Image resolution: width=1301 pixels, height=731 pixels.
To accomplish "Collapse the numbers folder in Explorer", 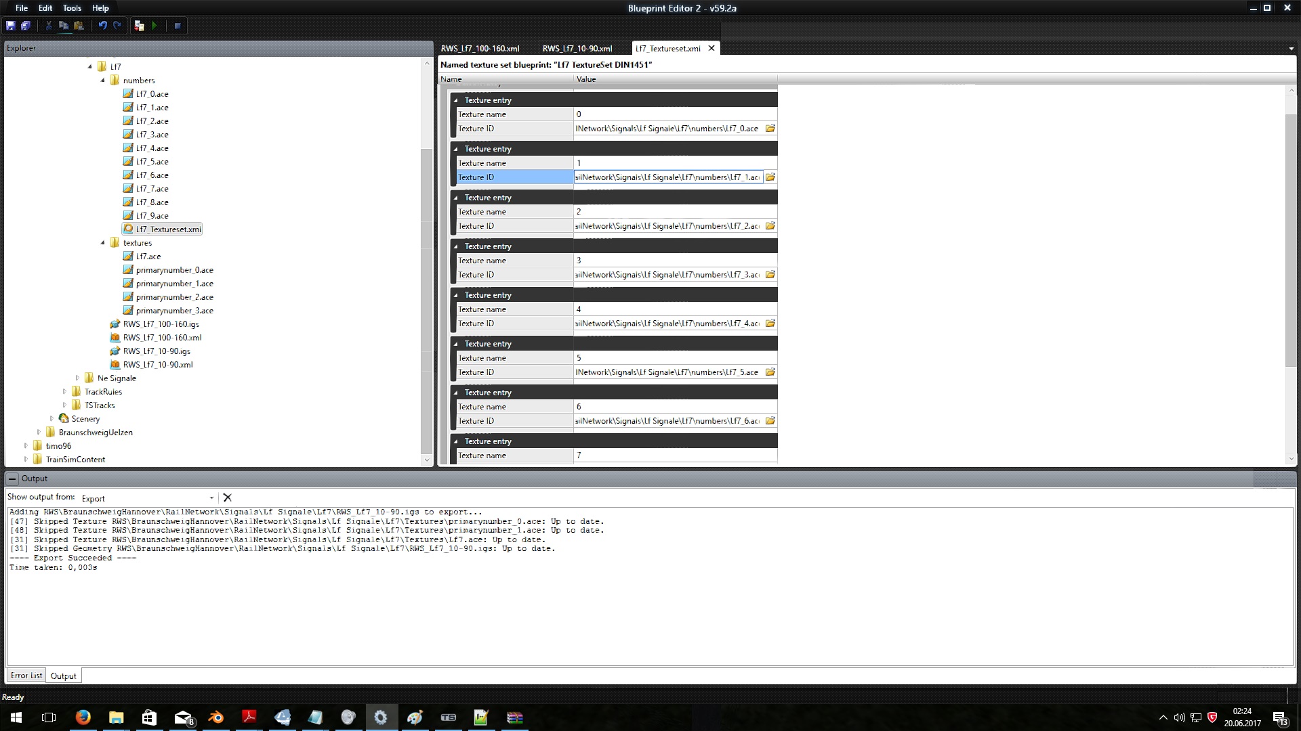I will click(103, 81).
